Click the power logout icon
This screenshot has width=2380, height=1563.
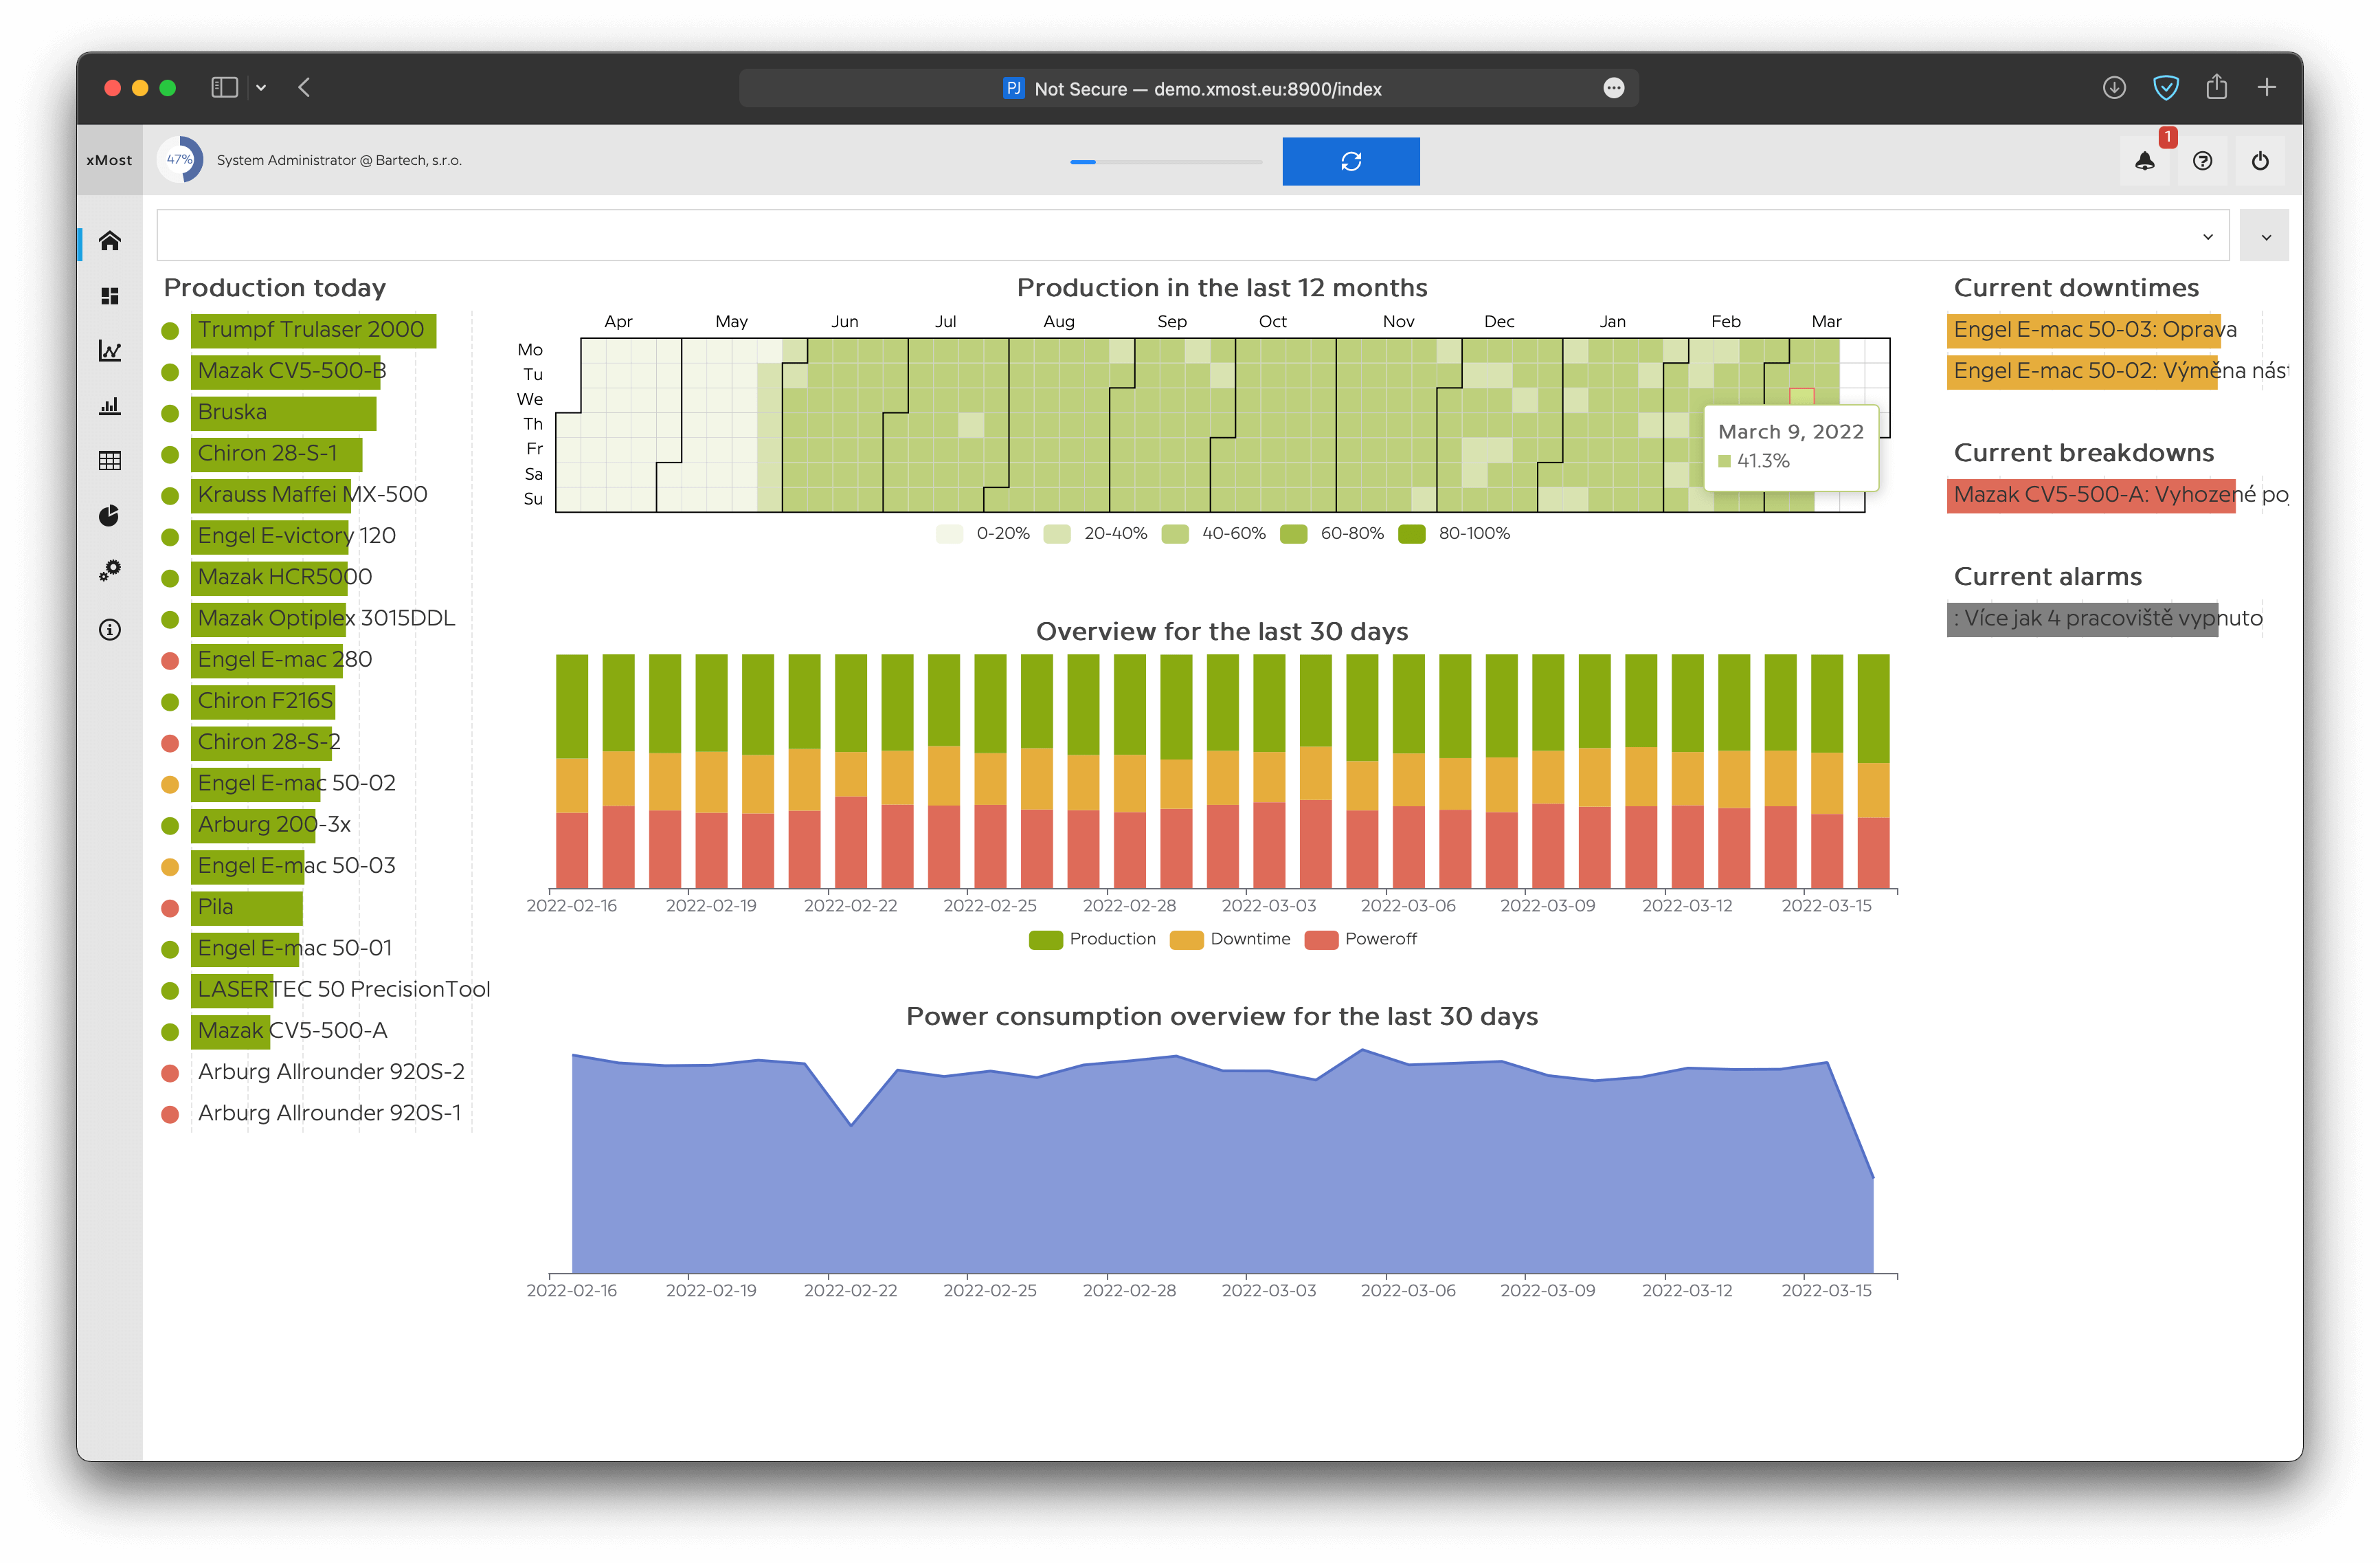point(2260,161)
